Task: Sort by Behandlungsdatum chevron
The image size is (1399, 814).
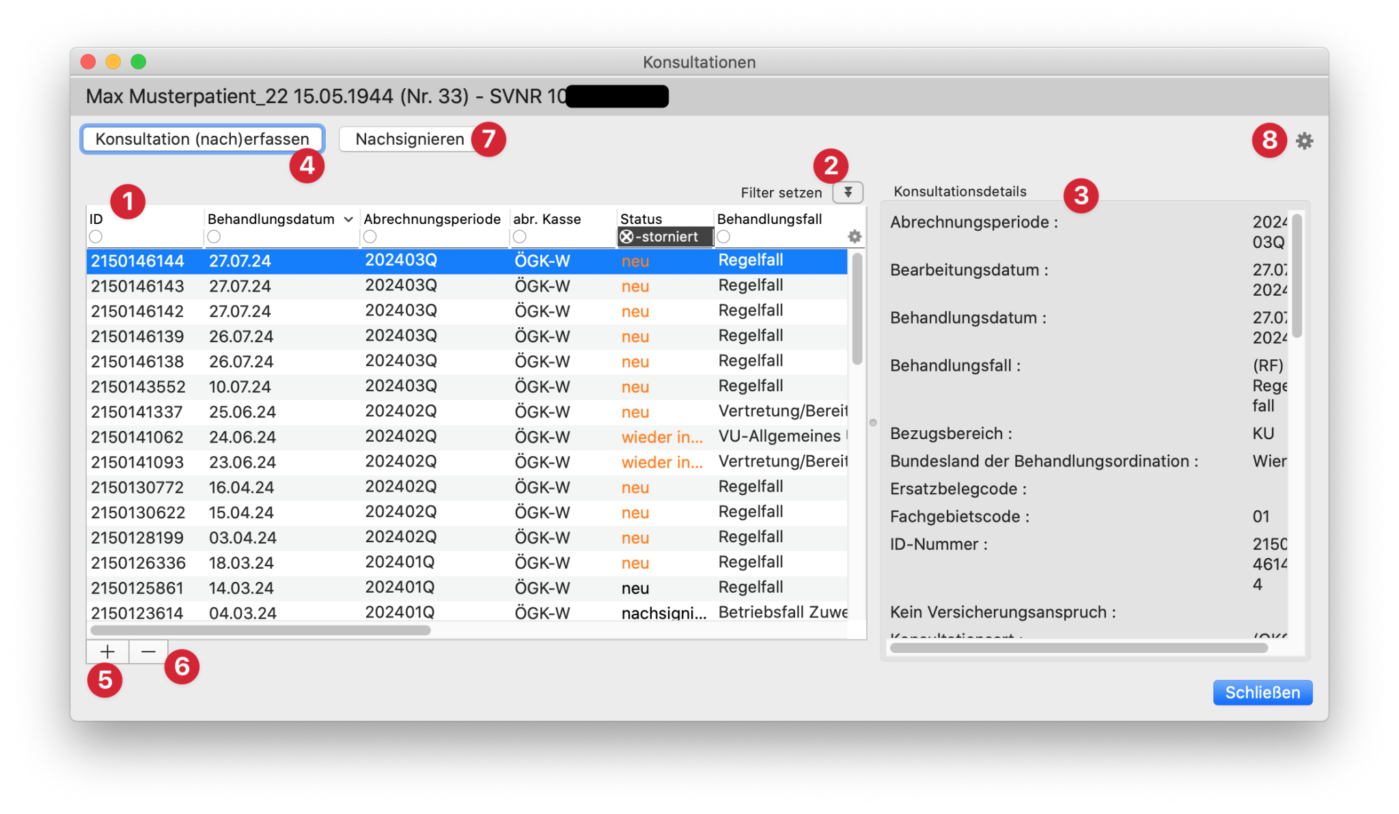Action: point(348,219)
